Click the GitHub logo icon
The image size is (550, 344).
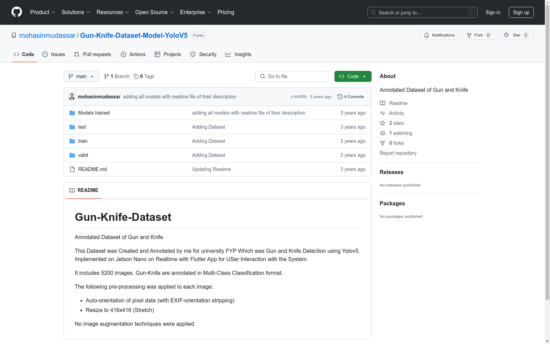coord(16,12)
